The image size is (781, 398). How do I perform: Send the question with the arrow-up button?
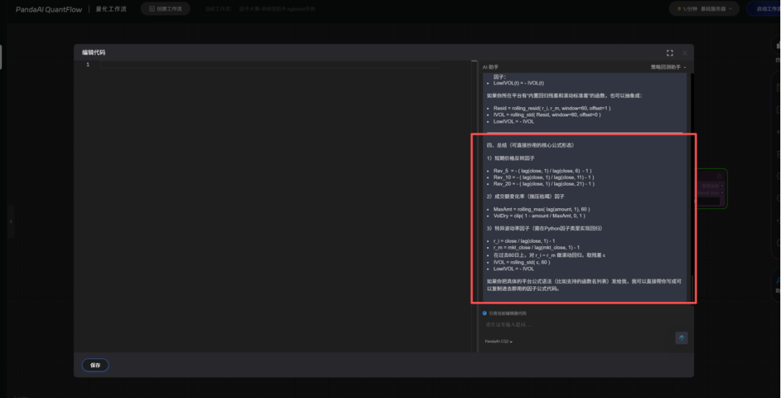pyautogui.click(x=681, y=338)
